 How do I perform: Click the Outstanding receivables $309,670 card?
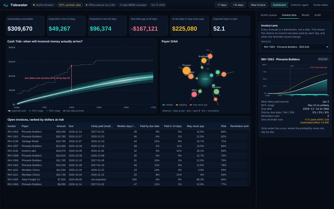pos(25,26)
